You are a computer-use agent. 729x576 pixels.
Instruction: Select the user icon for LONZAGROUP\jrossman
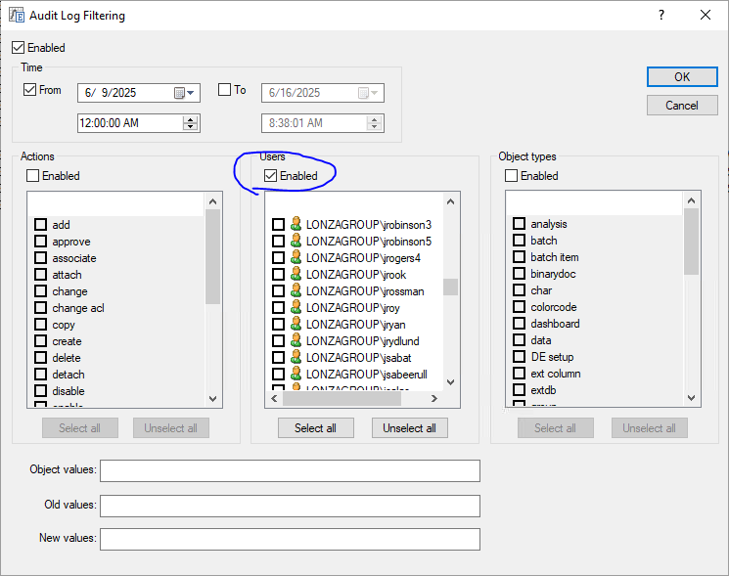[x=296, y=291]
